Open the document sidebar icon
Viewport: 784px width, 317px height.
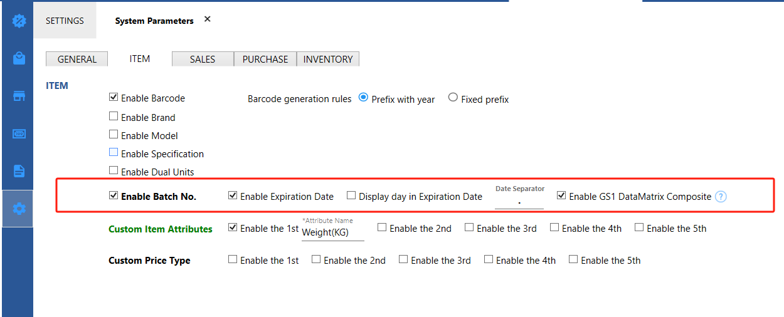click(x=19, y=171)
